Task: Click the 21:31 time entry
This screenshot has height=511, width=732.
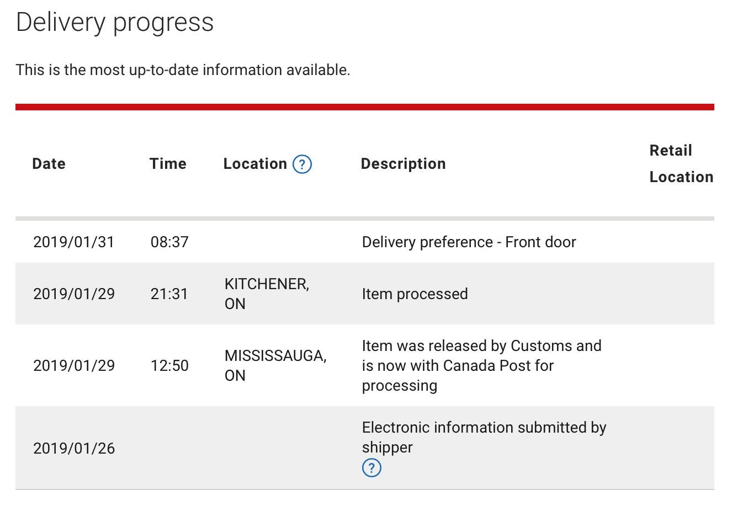Action: [169, 294]
